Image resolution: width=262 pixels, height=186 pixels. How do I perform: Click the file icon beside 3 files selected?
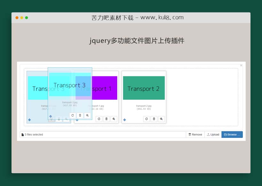click(23, 135)
